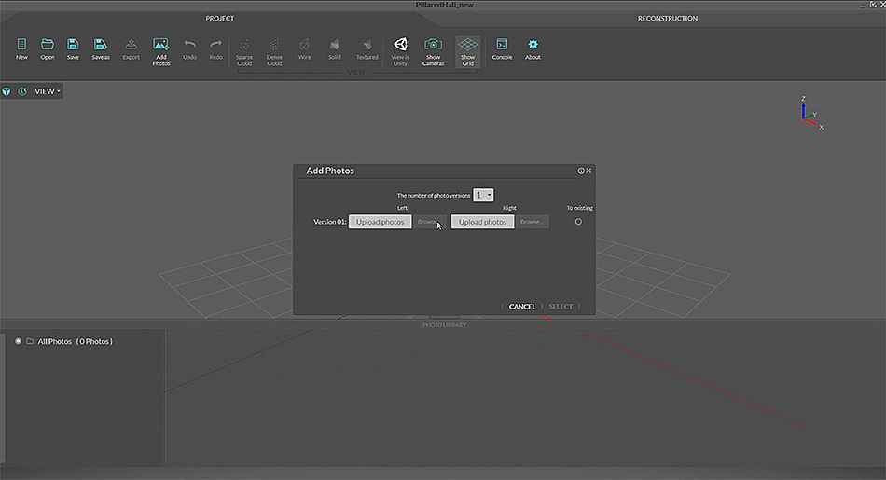The height and width of the screenshot is (480, 886).
Task: Click the Right Upload photos button
Action: (482, 222)
